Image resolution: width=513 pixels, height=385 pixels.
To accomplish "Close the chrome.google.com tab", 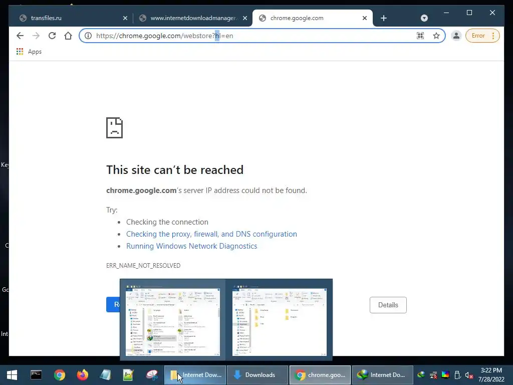I will coord(365,18).
